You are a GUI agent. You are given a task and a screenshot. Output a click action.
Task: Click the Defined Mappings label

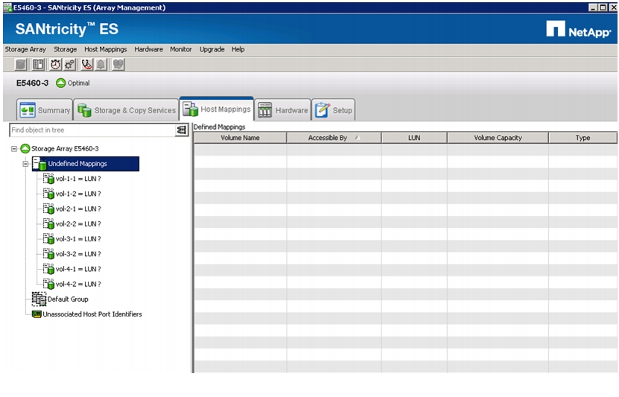pos(220,127)
